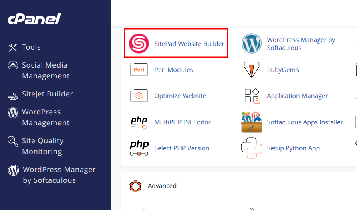
Task: Open the Optimize Website link
Action: tap(180, 96)
